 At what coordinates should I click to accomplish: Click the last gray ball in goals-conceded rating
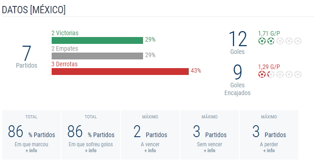click(x=298, y=75)
